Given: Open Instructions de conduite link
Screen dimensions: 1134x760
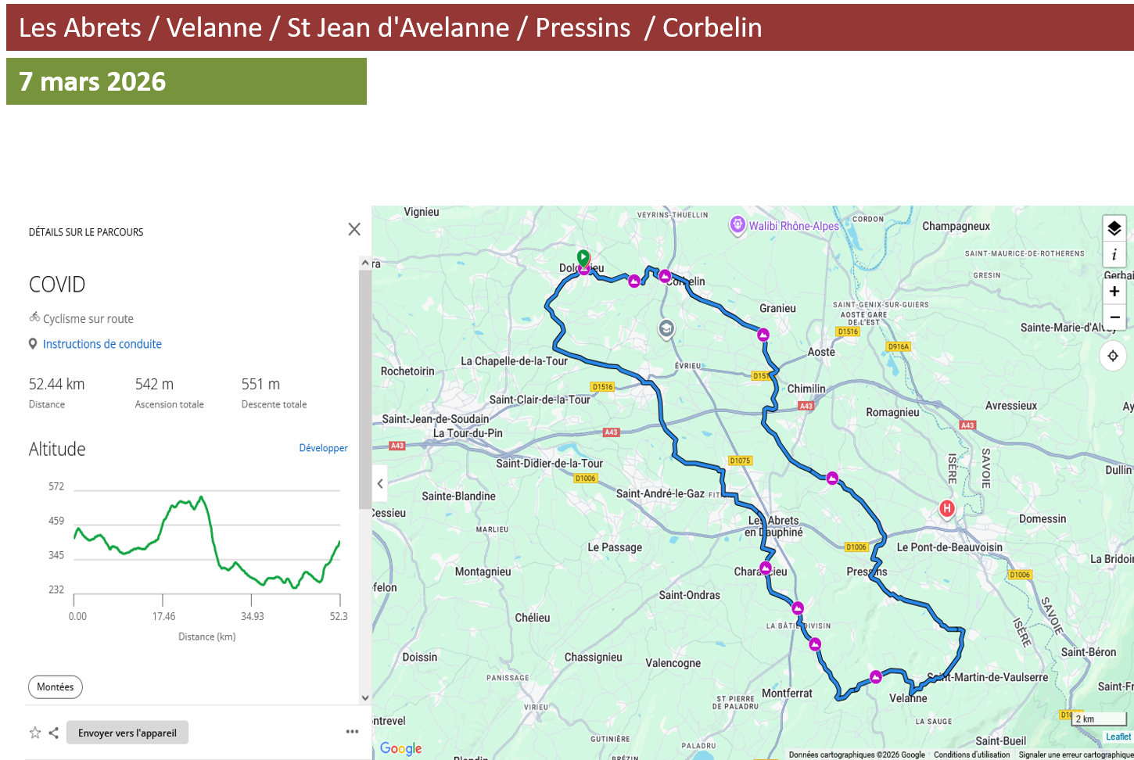Looking at the screenshot, I should 102,344.
